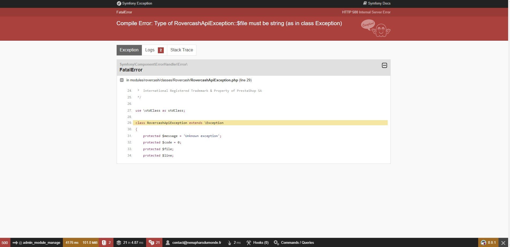510x247 pixels.
Task: Open the Twig render time icon
Action: 229,242
